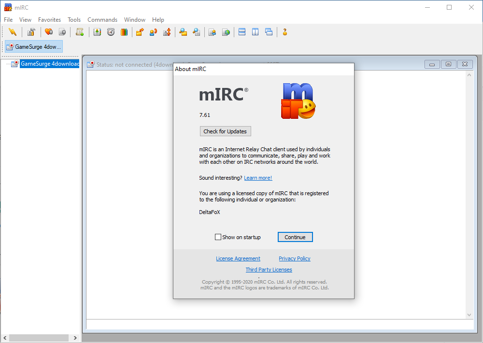Click the registered name DeltaFoX text
Viewport: 483px width, 343px height.
point(210,212)
